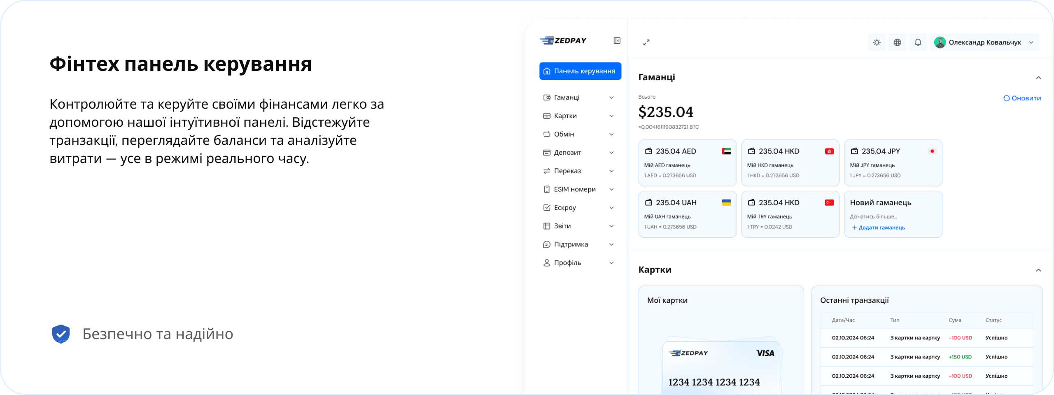Select Панель керування in the sidebar
The width and height of the screenshot is (1054, 395).
tap(580, 71)
